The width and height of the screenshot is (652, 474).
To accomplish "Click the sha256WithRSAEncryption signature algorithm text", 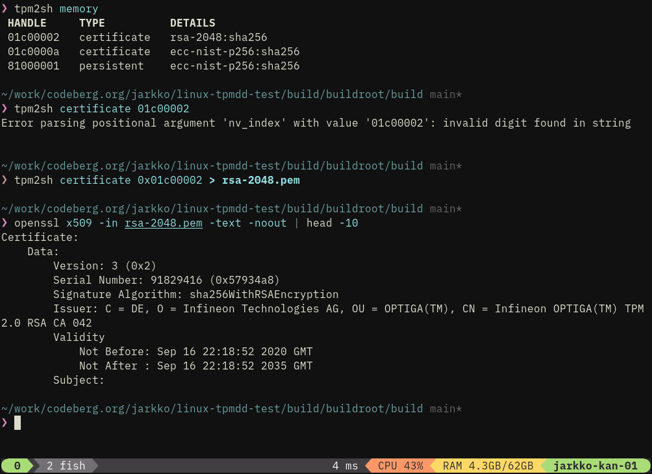I will coord(264,294).
